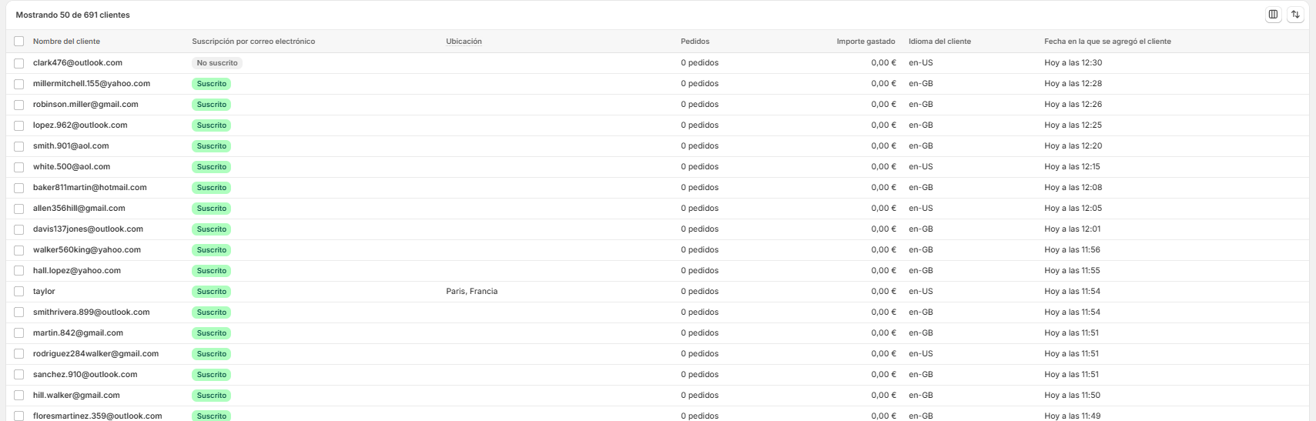Click the 'Ubicación' column header
The width and height of the screenshot is (1316, 421).
(464, 42)
